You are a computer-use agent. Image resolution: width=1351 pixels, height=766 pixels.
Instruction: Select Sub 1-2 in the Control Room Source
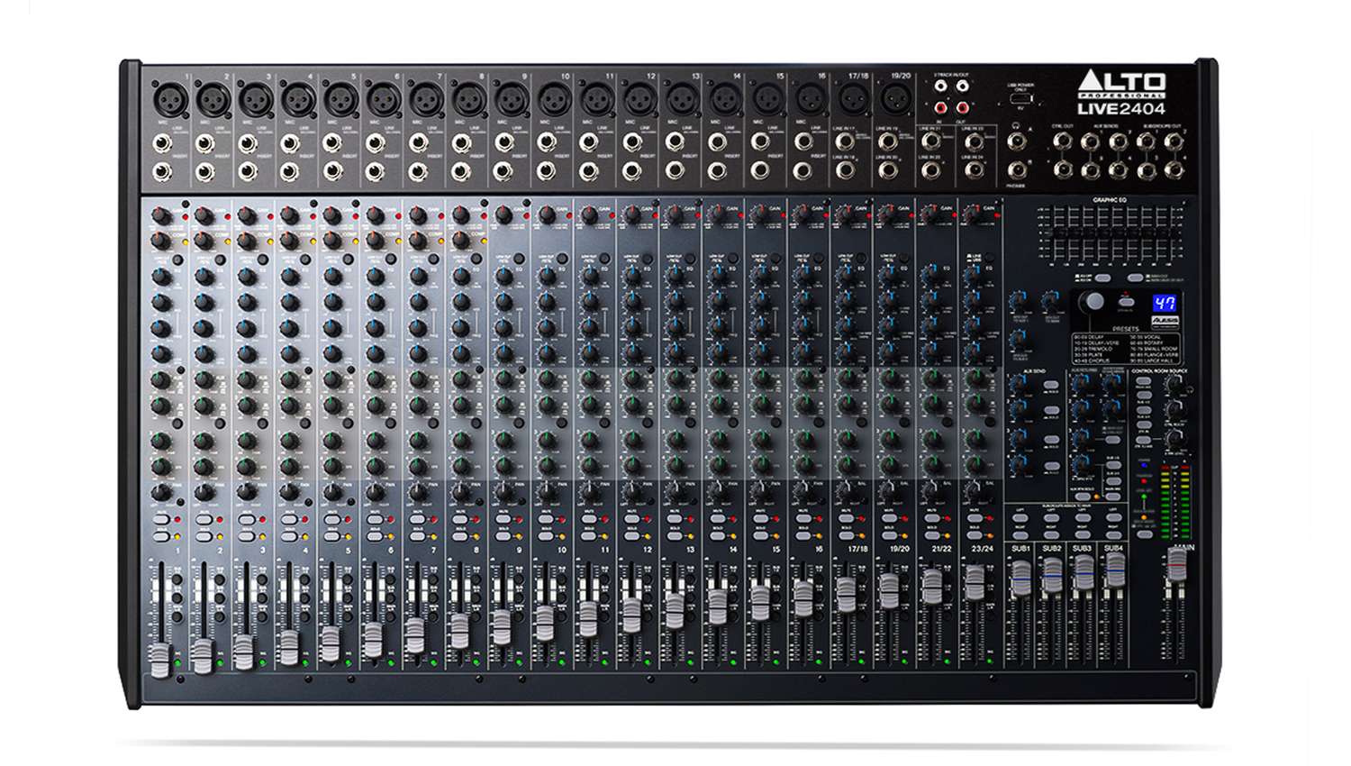[1144, 395]
